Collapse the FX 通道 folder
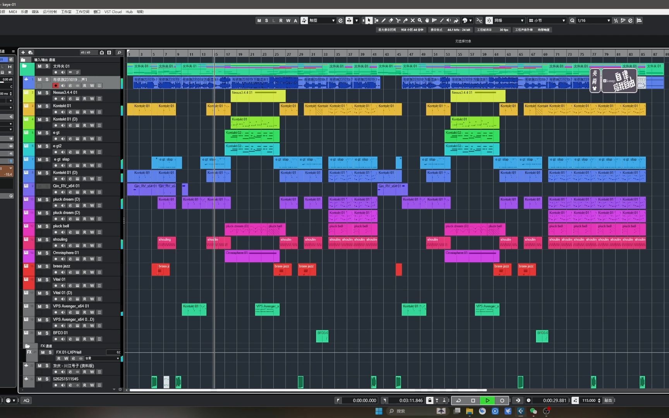 click(27, 346)
